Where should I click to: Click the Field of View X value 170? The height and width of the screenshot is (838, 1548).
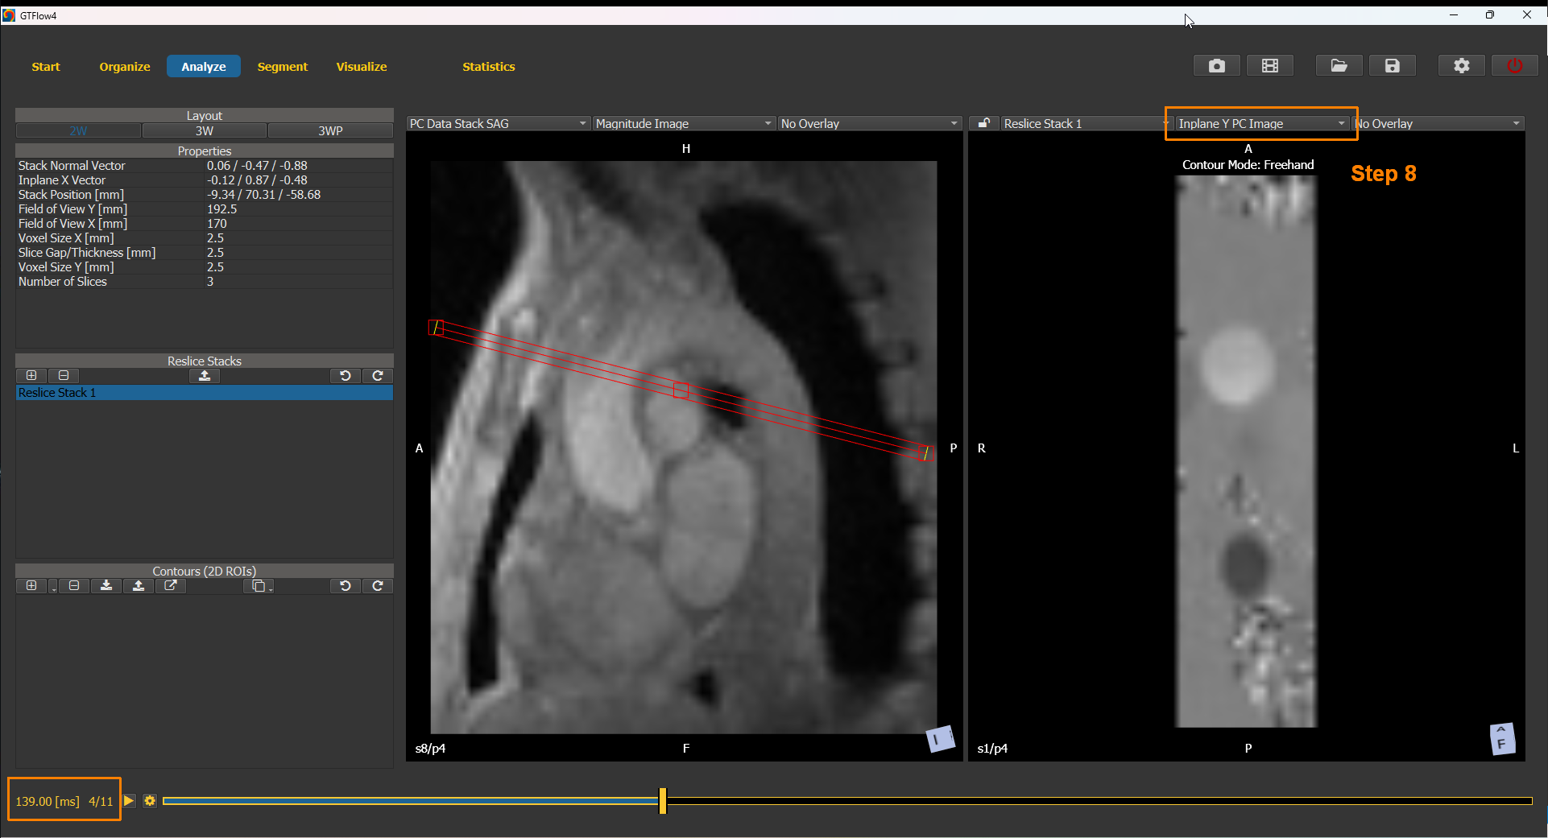217,224
